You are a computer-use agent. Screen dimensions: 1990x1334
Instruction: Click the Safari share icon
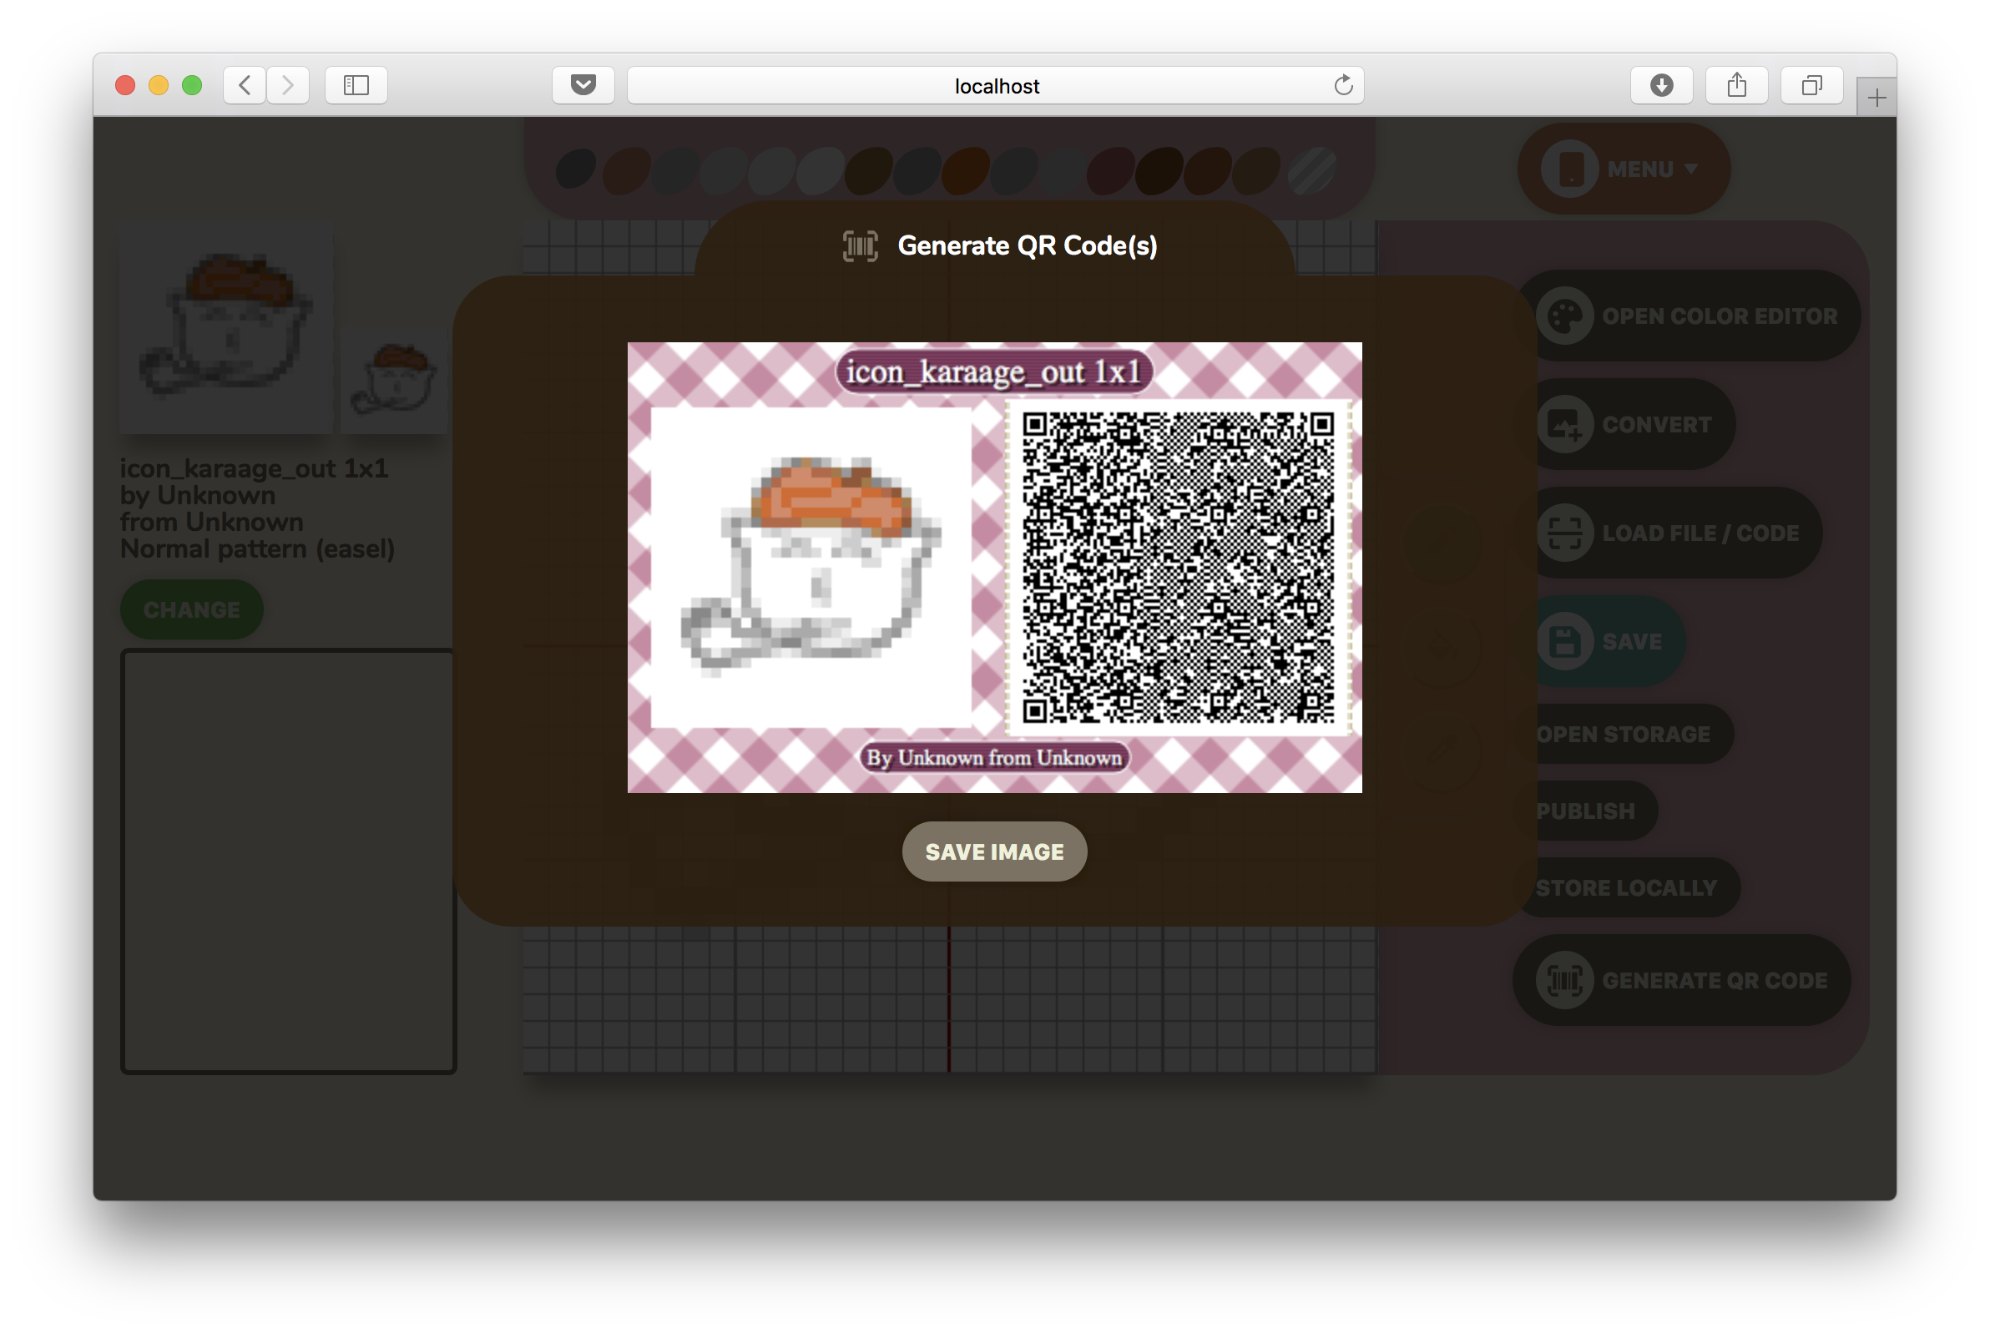click(x=1735, y=85)
